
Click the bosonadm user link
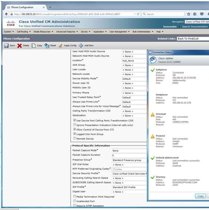tap(170, 27)
